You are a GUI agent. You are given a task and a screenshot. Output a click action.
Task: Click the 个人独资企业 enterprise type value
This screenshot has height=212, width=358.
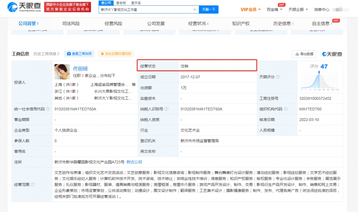pyautogui.click(x=66, y=130)
